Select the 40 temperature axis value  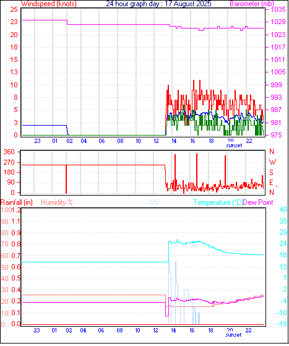click(283, 209)
